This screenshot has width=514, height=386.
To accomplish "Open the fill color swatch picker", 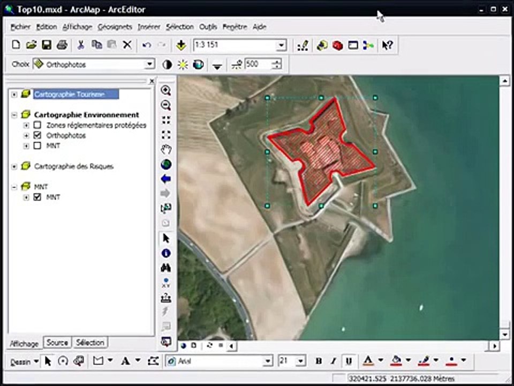I will coord(397,361).
